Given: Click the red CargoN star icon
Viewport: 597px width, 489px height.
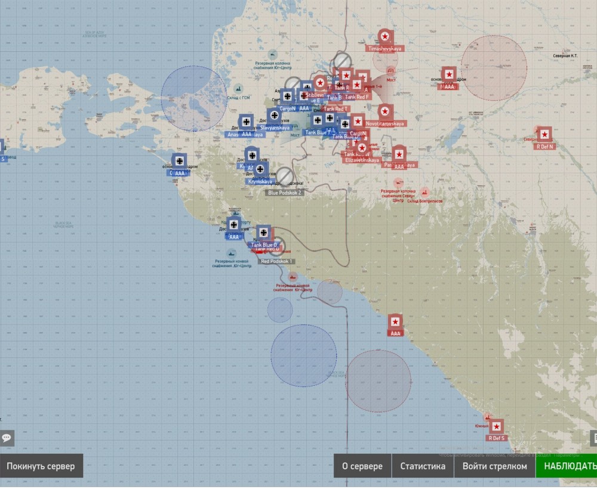Looking at the screenshot, I should tap(358, 122).
